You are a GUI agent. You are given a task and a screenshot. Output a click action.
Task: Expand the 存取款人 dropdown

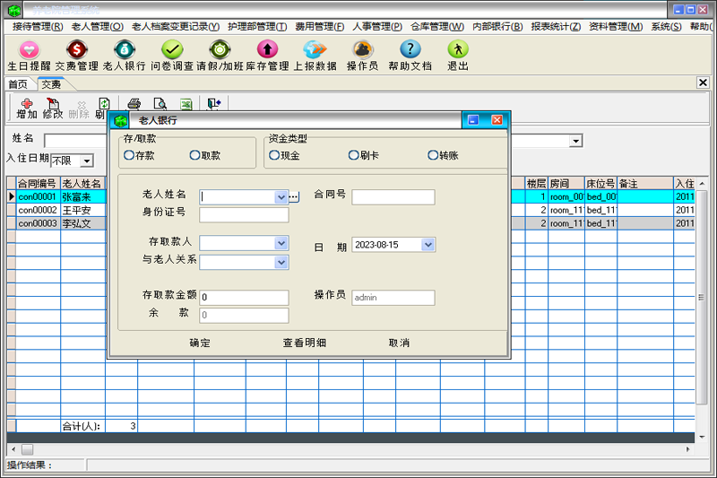[x=281, y=243]
